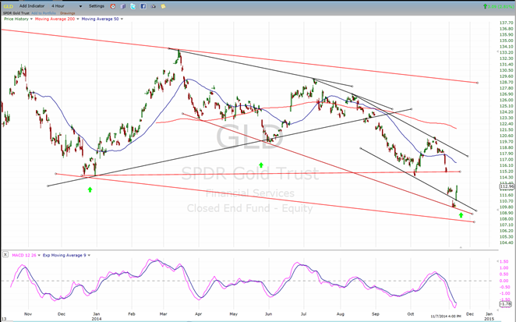Click the green up arrow near December low
Screen dimensions: 516x322
pyautogui.click(x=90, y=189)
